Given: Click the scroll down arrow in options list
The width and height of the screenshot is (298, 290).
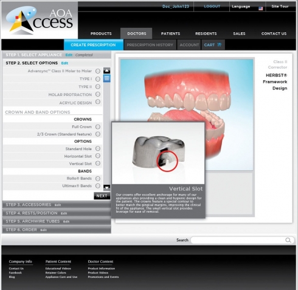Looking at the screenshot, I should tap(107, 187).
